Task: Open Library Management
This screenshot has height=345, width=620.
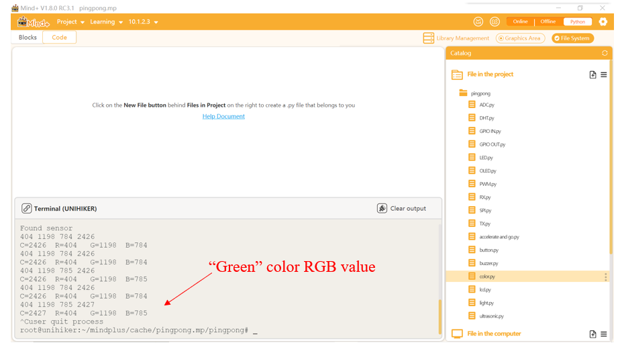Action: pyautogui.click(x=456, y=38)
